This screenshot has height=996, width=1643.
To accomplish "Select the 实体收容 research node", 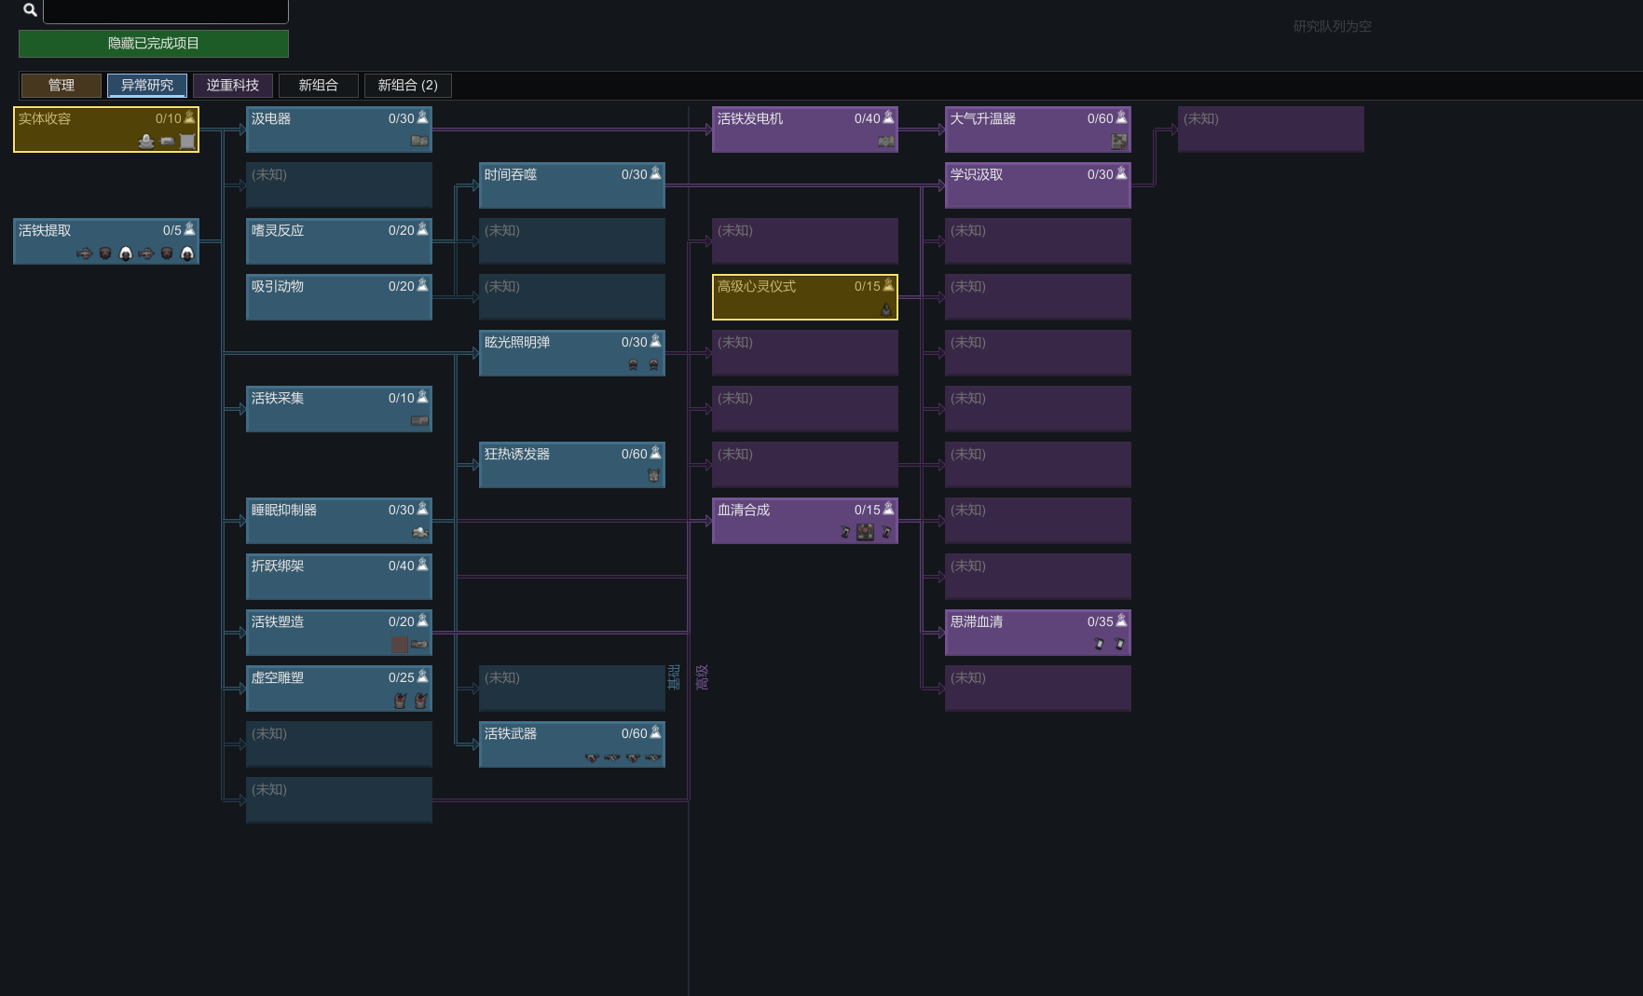I will pyautogui.click(x=106, y=130).
